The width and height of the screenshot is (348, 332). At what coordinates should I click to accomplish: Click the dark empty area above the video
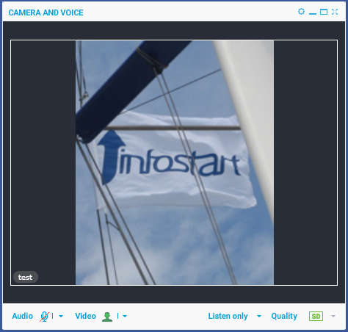[x=174, y=30]
